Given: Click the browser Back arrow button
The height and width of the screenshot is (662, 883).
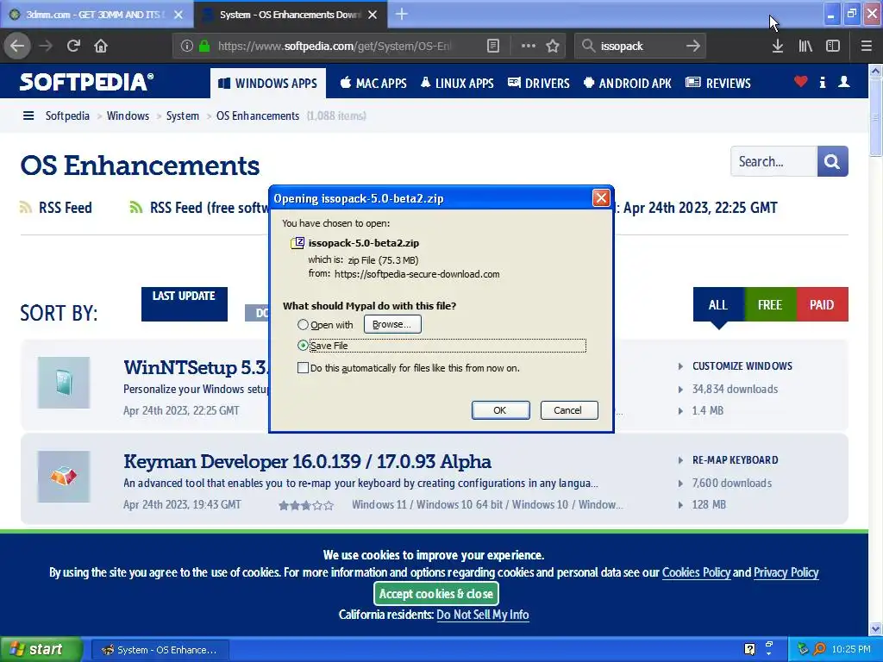Looking at the screenshot, I should (x=17, y=46).
